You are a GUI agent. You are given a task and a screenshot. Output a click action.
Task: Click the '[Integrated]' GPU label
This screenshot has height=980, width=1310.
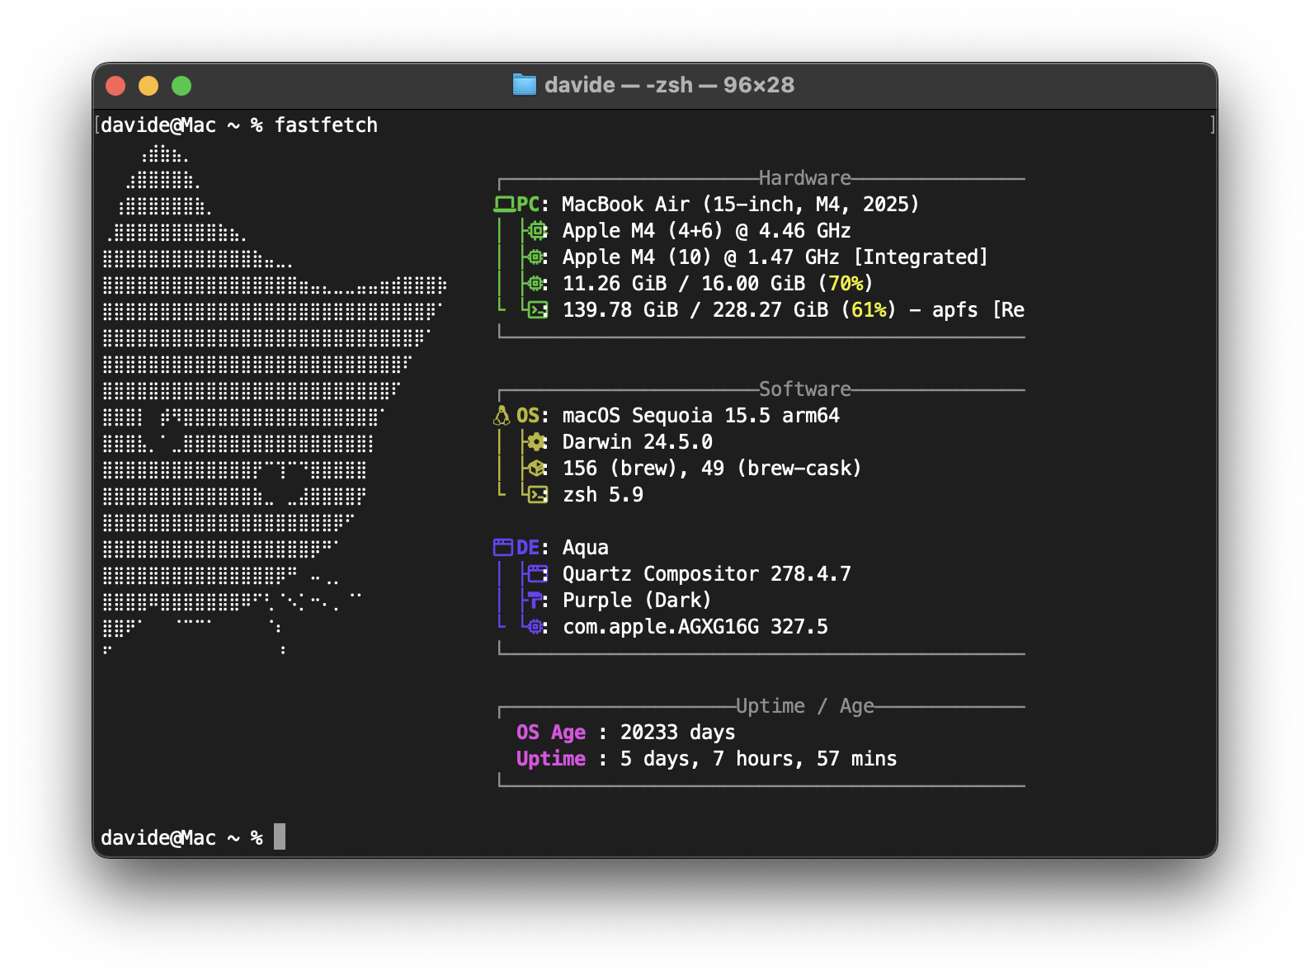(921, 257)
